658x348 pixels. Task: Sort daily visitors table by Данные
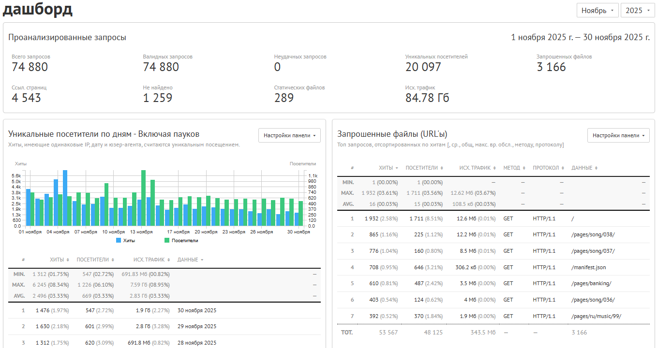[190, 260]
